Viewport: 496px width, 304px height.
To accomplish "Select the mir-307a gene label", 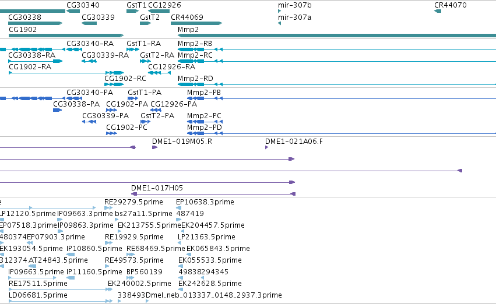I will point(294,17).
